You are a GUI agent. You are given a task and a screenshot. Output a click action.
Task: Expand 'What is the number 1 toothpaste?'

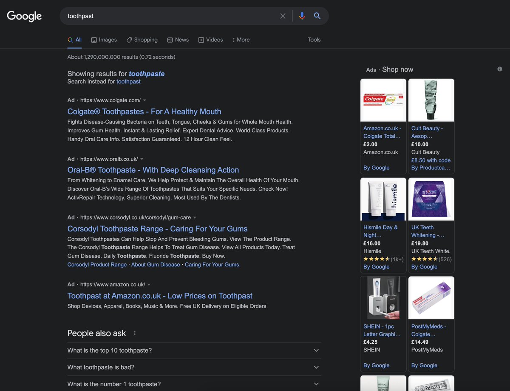point(194,384)
